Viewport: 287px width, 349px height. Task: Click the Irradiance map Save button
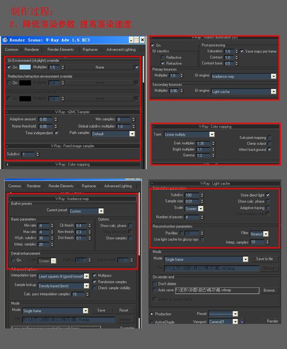click(101, 310)
